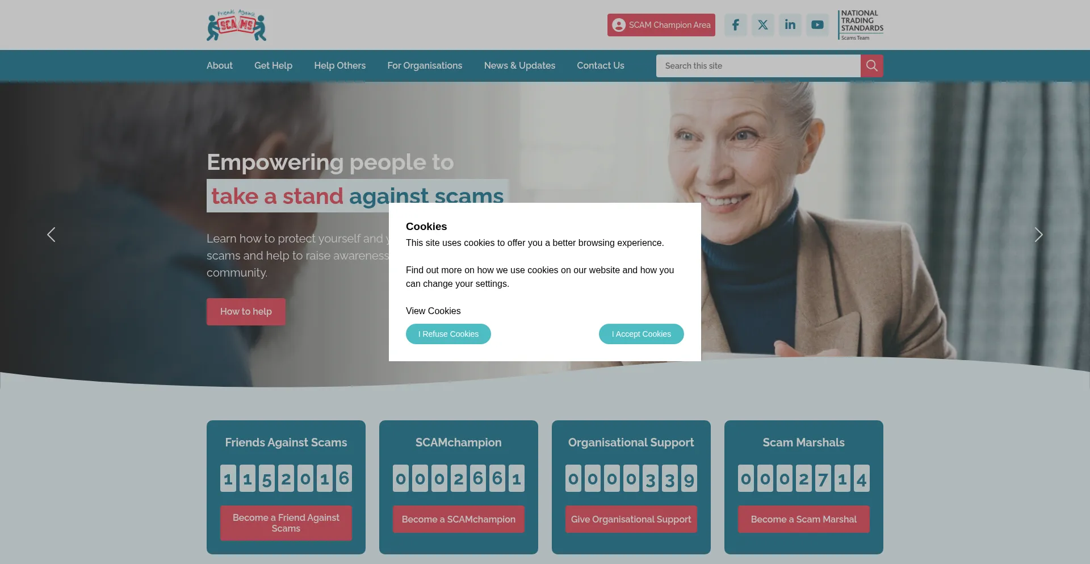Open the View Cookies link
This screenshot has height=564, width=1090.
[x=433, y=311]
